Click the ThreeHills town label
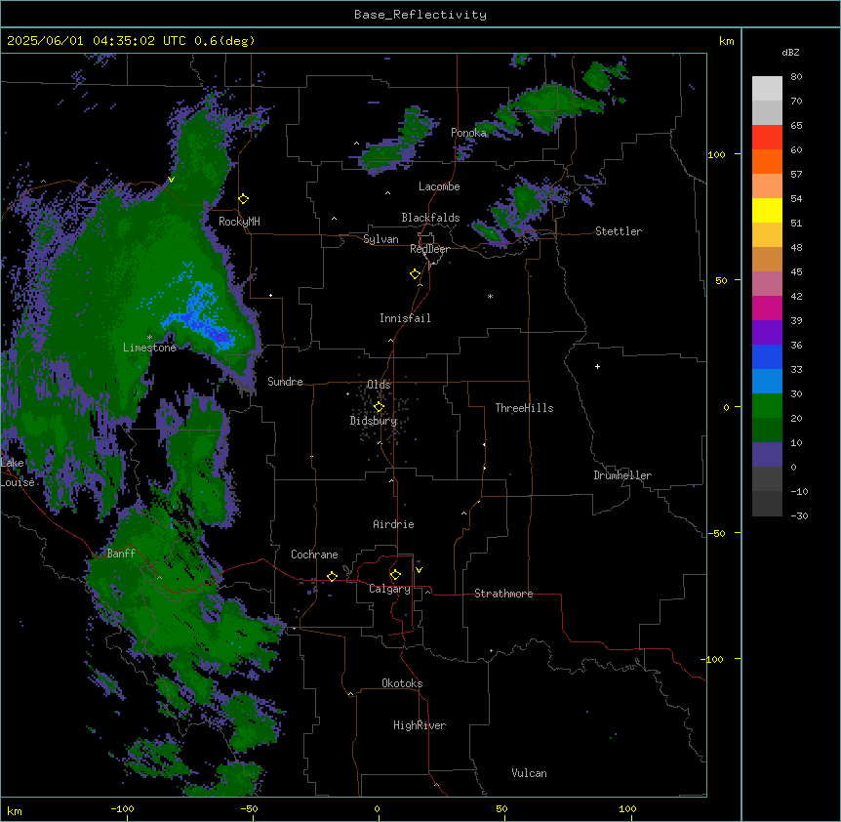This screenshot has width=841, height=822. 524,408
